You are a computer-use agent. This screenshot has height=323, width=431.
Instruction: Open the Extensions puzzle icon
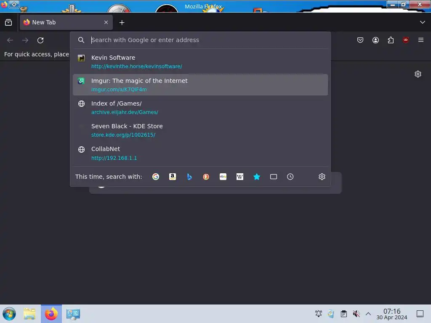pyautogui.click(x=391, y=40)
